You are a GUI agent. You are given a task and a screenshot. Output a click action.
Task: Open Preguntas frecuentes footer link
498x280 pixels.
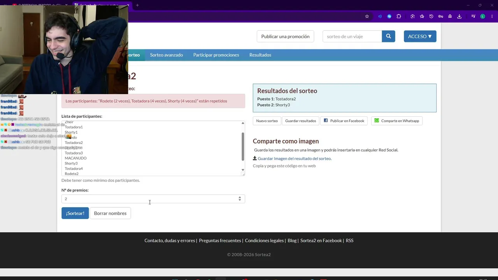pyautogui.click(x=220, y=240)
